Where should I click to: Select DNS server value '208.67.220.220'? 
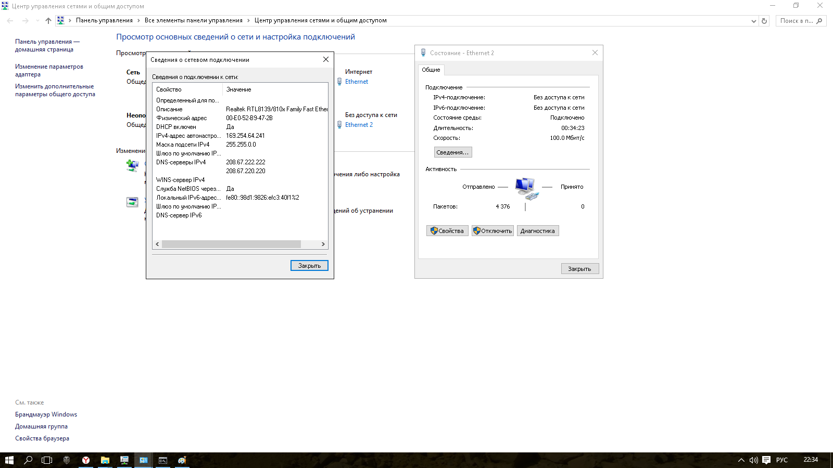(x=246, y=171)
